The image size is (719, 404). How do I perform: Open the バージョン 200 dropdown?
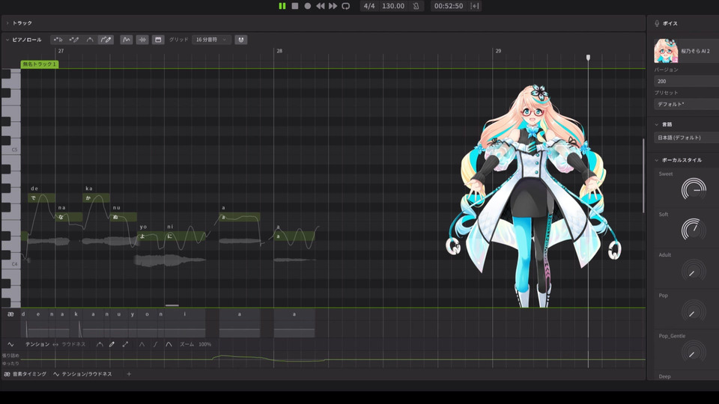click(x=687, y=82)
